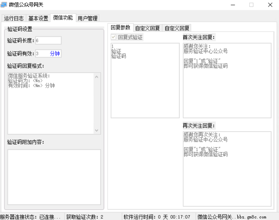This screenshot has height=220, width=279.
Task: Select the 微信功能 tab
Action: [63, 18]
